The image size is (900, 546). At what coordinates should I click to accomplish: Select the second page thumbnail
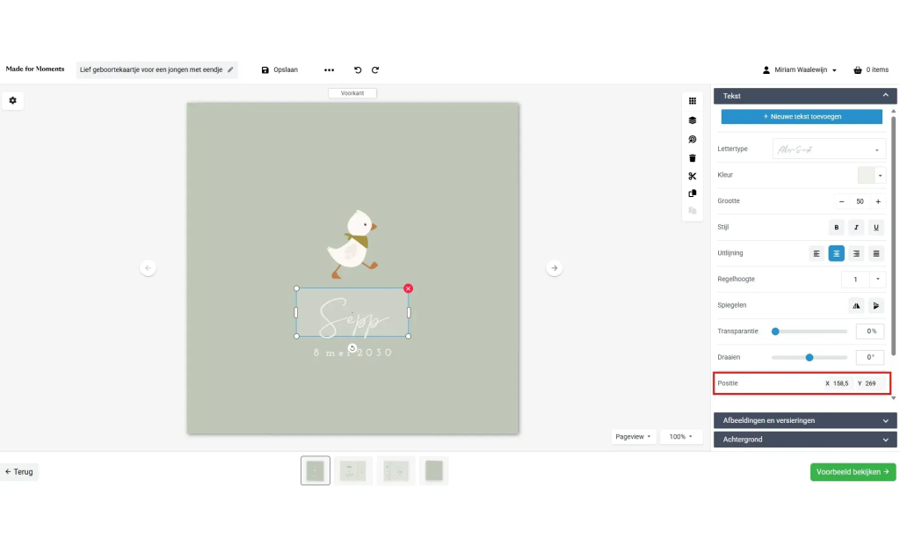(352, 471)
